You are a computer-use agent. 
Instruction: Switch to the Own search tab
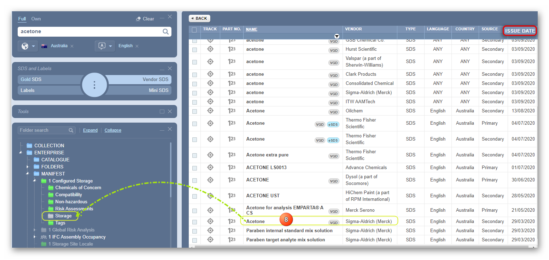point(36,19)
